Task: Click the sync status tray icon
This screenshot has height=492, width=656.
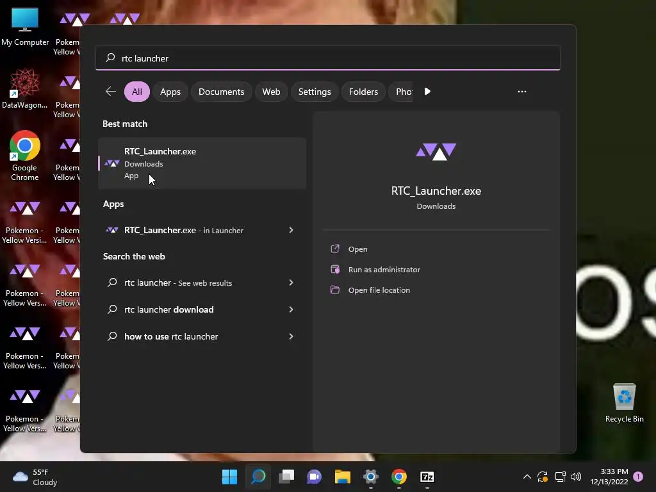Action: (x=543, y=477)
